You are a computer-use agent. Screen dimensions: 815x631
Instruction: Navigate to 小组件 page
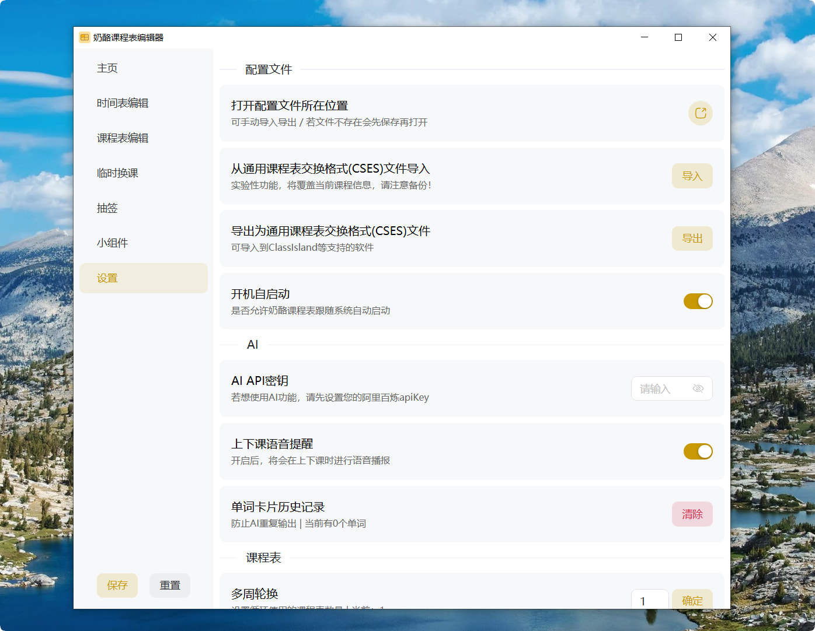pos(144,243)
